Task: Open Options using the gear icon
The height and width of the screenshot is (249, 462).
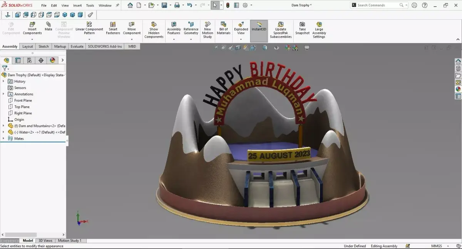Action: tap(245, 5)
